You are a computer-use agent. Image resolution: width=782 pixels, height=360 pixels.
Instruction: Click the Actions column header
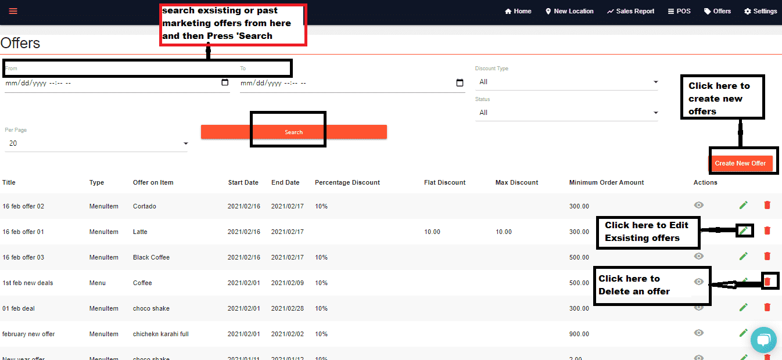[x=705, y=182]
